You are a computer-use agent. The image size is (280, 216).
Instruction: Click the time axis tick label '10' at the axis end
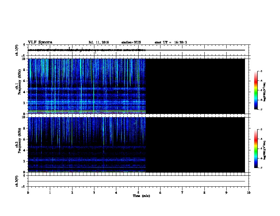pos(249,193)
